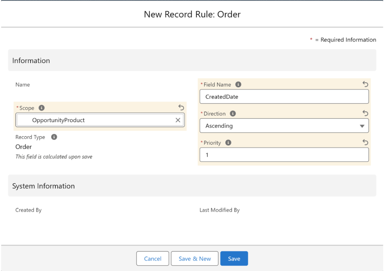Click the Record Type value Order
This screenshot has height=271, width=384.
[x=24, y=147]
